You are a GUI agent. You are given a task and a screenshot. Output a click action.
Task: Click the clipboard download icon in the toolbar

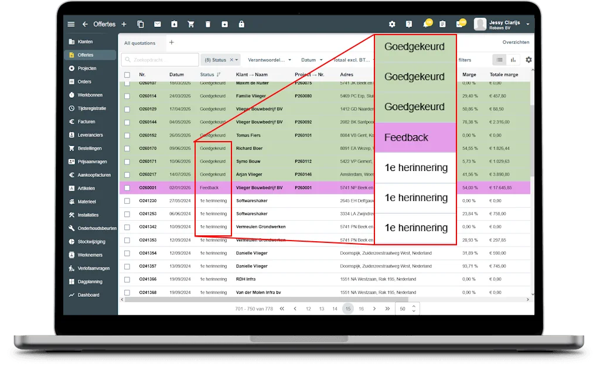(174, 24)
